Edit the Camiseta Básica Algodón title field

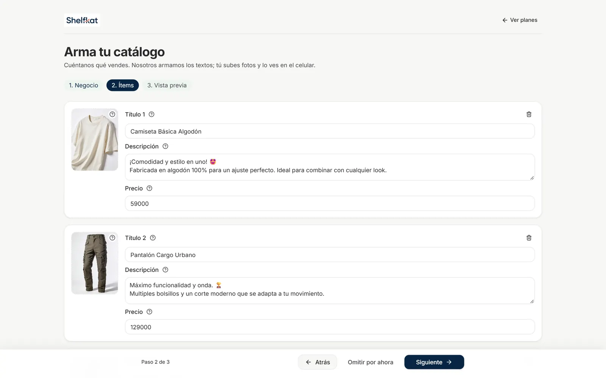[330, 132]
